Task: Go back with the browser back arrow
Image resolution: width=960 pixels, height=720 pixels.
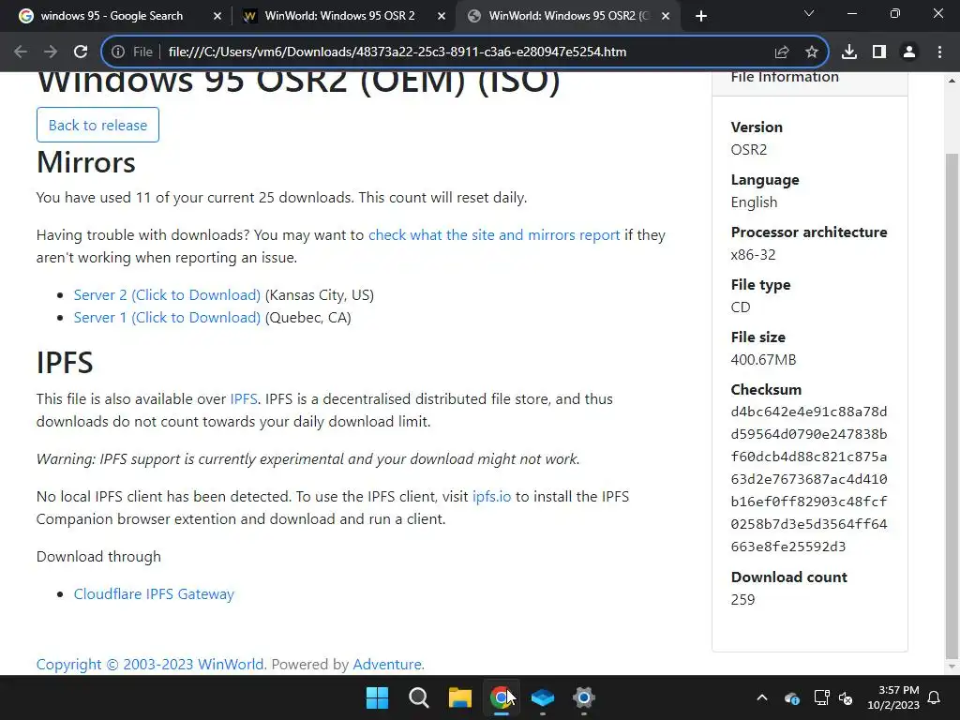Action: coord(21,52)
